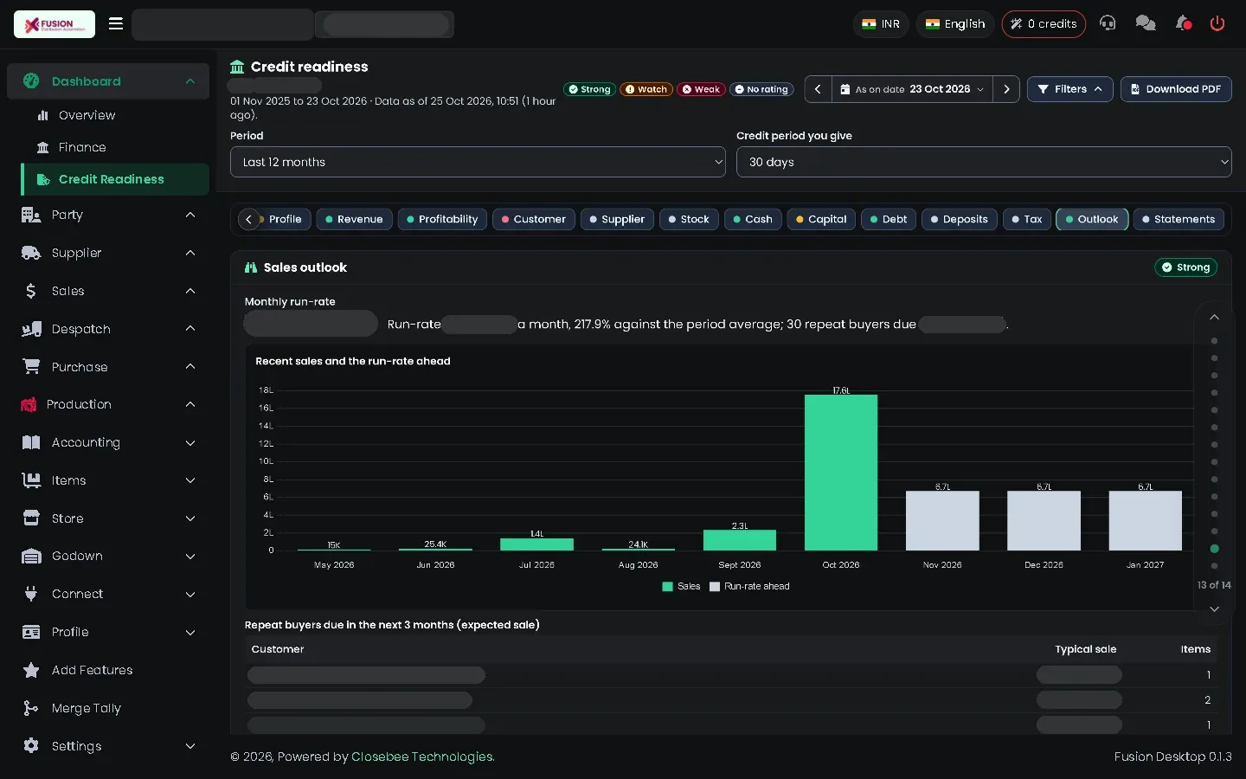Viewport: 1246px width, 779px height.
Task: Click the 0 credits button
Action: 1044,24
